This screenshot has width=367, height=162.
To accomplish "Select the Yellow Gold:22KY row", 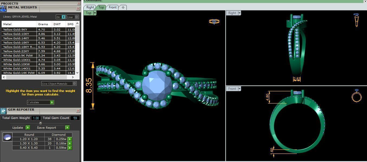I will coord(38,51).
